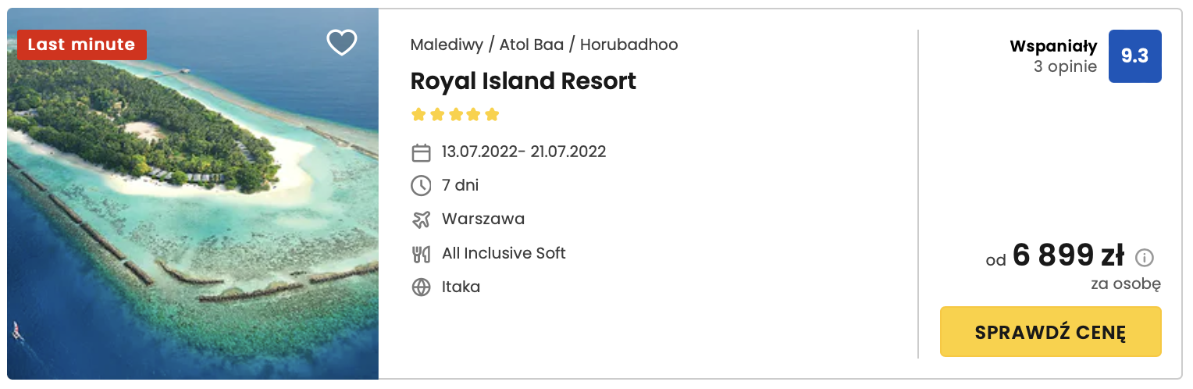
Task: Select Malediwy in the location breadcrumb
Action: (x=447, y=45)
